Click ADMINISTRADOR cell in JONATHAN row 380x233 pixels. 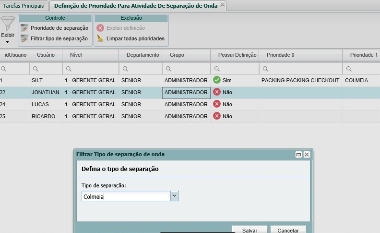point(186,92)
